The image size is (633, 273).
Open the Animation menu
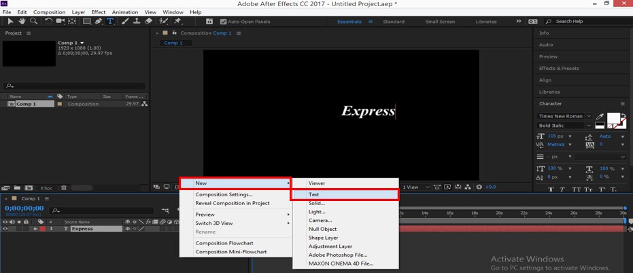click(x=124, y=12)
